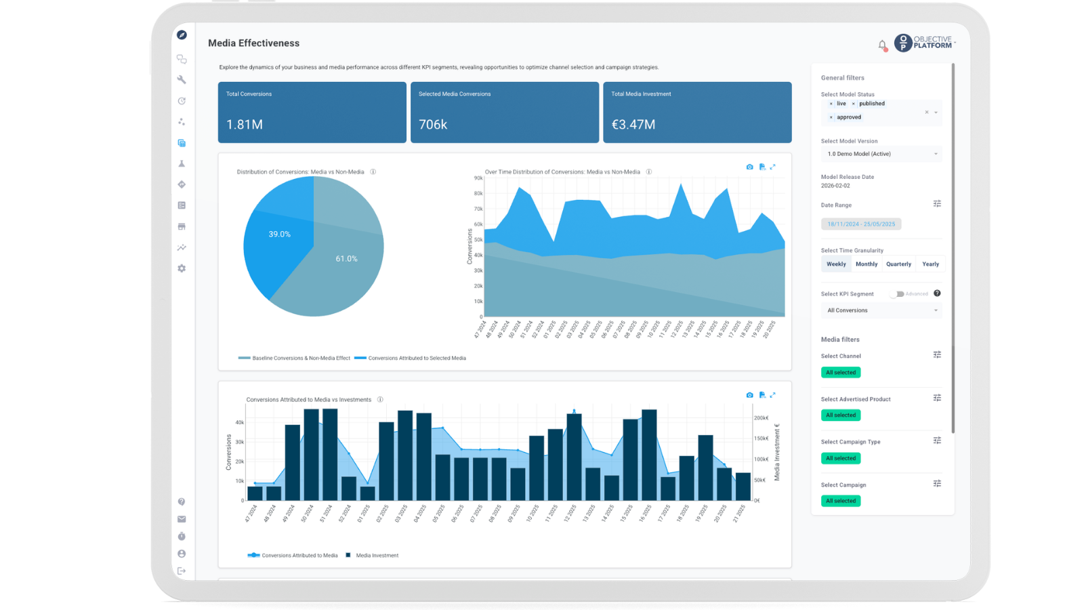
Task: Click the logout arrow sidebar icon
Action: [x=182, y=571]
